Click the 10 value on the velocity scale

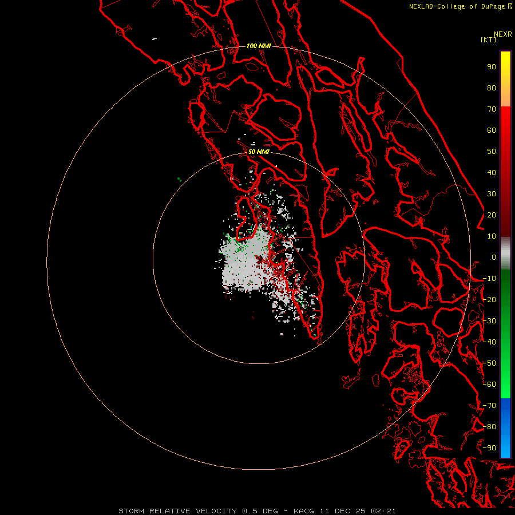492,236
